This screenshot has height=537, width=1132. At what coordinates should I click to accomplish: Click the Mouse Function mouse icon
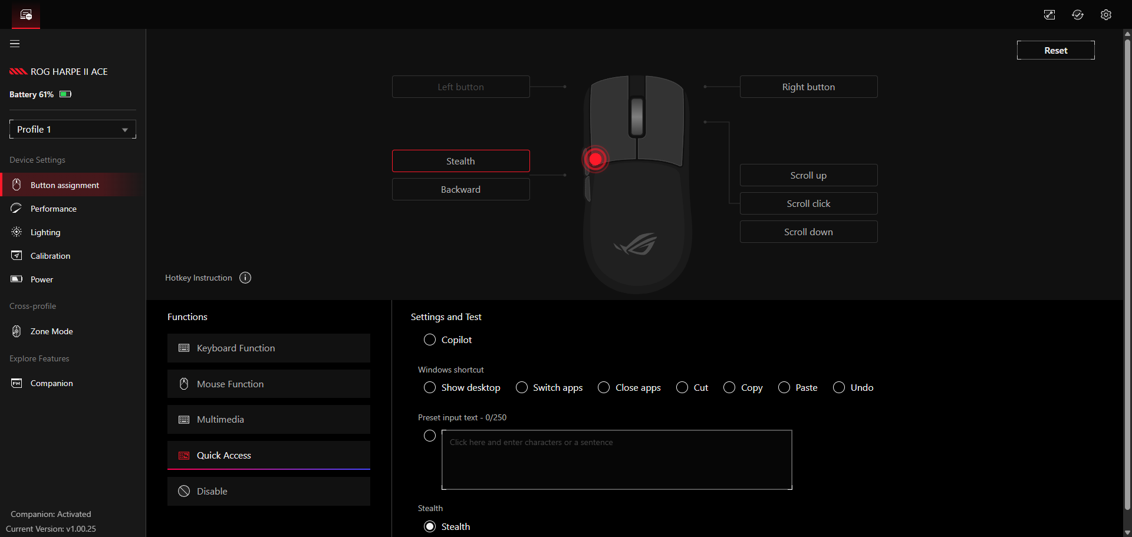(x=184, y=384)
